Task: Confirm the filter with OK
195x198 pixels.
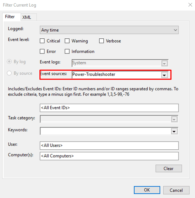Action: [147, 190]
